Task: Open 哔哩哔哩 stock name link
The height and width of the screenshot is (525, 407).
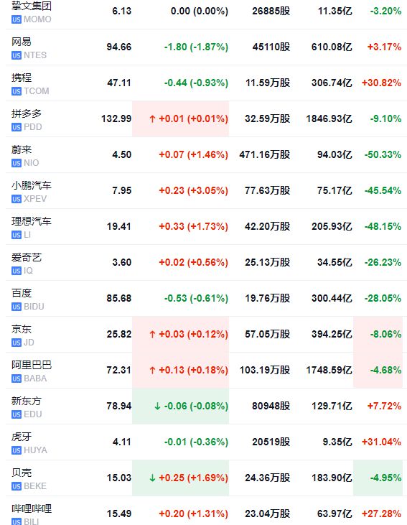Action: point(32,508)
